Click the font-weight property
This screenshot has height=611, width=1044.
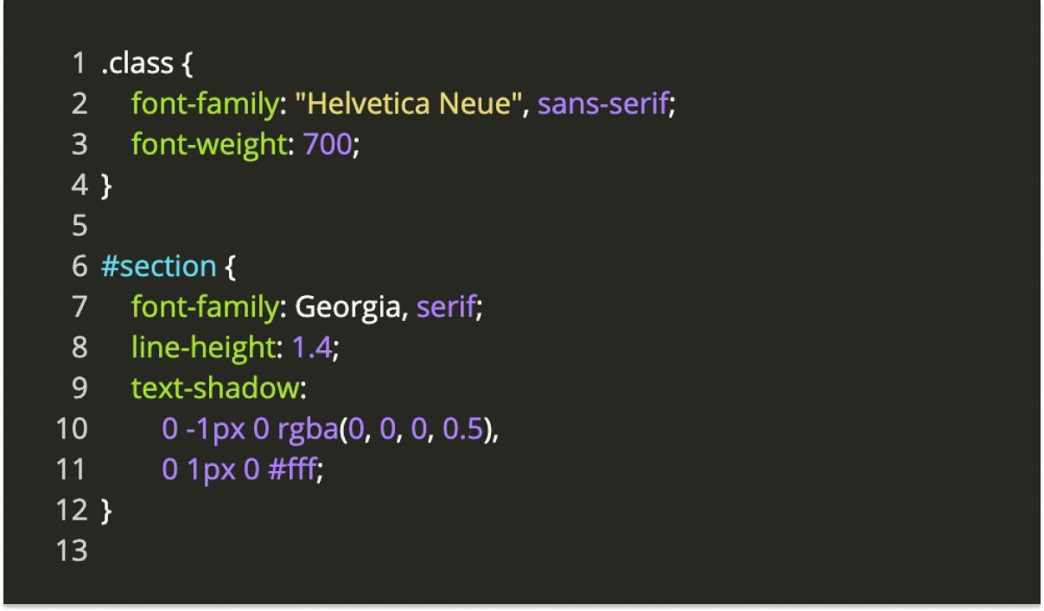click(x=208, y=145)
